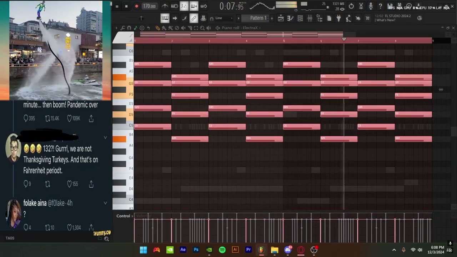Add a new pattern with plus button
Viewport: 457px width, 257px height.
(272, 18)
